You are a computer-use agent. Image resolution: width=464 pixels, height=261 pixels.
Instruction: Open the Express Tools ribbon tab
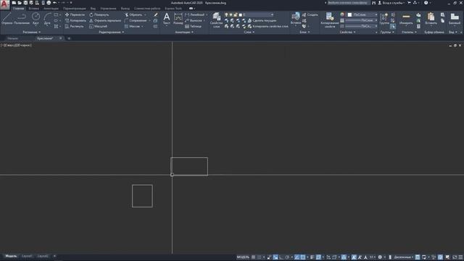pos(173,8)
